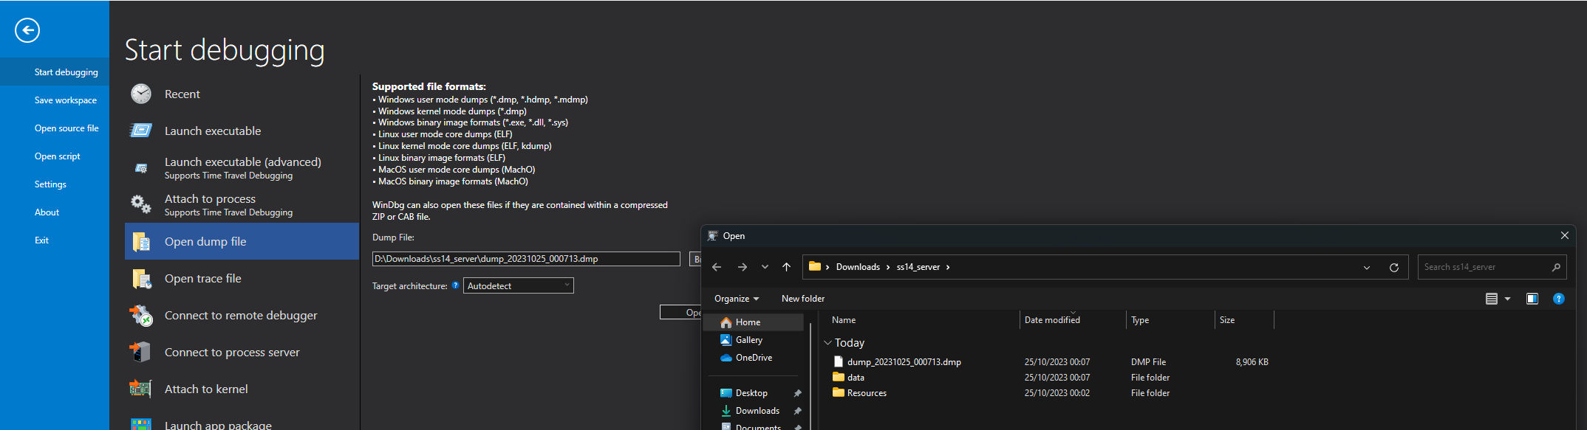Viewport: 1587px width, 430px height.
Task: Sort files by the Date modified column
Action: (x=1073, y=320)
